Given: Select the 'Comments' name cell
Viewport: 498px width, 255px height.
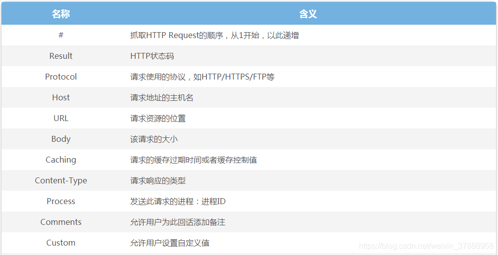Looking at the screenshot, I should coord(61,222).
